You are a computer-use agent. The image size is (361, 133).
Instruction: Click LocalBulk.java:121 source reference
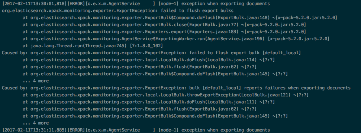pos(265,95)
